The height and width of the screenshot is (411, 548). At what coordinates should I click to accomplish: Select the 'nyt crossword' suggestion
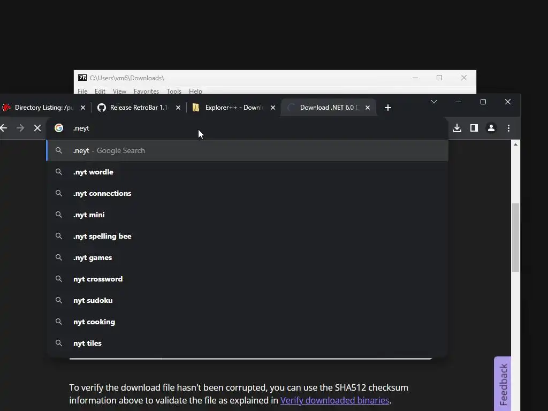247,279
